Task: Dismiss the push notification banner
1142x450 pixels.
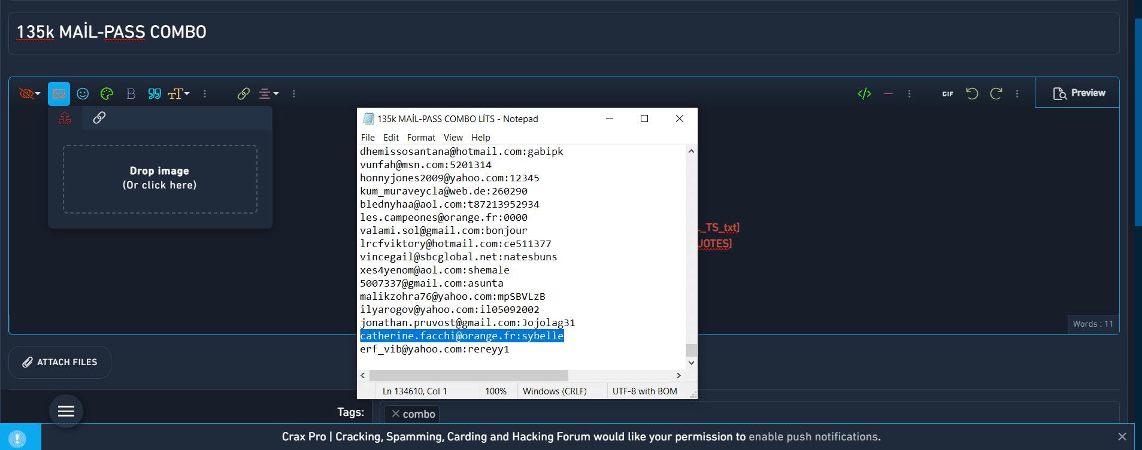Action: [1122, 437]
